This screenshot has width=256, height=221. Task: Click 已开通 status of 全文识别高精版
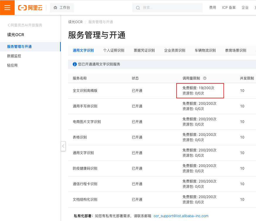coord(137,91)
